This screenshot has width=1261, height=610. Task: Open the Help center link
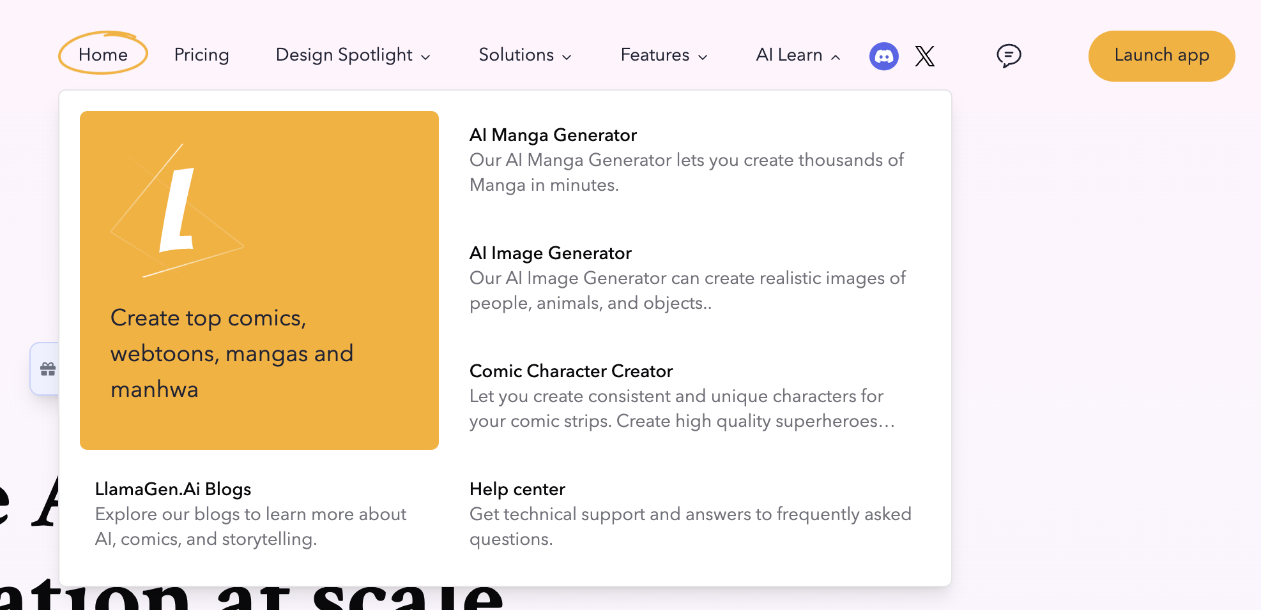point(517,489)
